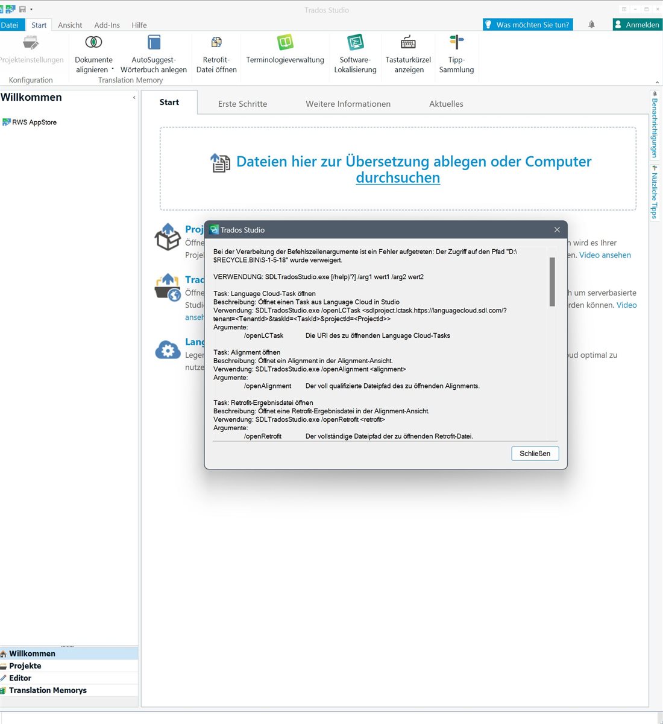Click the Anmelden account button

[637, 24]
